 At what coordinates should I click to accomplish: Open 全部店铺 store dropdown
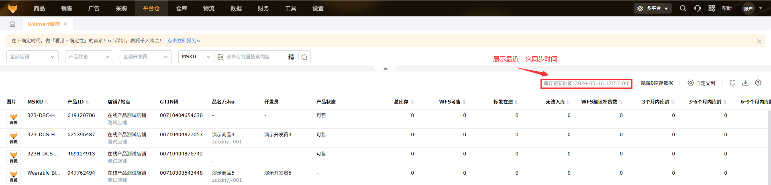[33, 57]
